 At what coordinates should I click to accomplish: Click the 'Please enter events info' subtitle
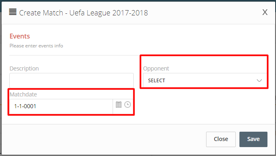tap(36, 46)
